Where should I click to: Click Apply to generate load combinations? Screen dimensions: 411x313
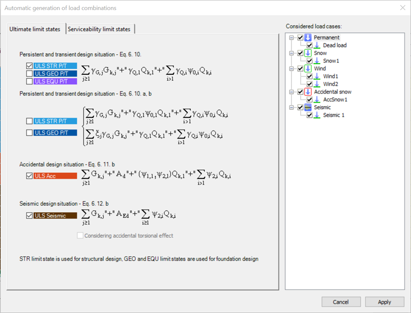click(x=385, y=302)
